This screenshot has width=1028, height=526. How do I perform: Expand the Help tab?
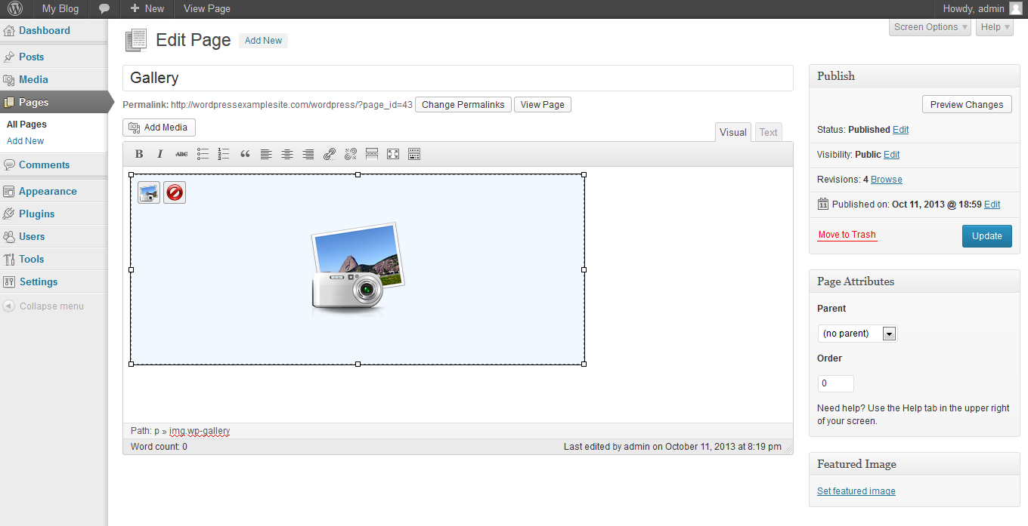tap(995, 27)
